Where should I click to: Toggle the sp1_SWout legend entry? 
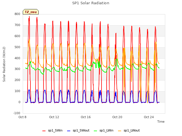pyautogui.click(x=78, y=131)
